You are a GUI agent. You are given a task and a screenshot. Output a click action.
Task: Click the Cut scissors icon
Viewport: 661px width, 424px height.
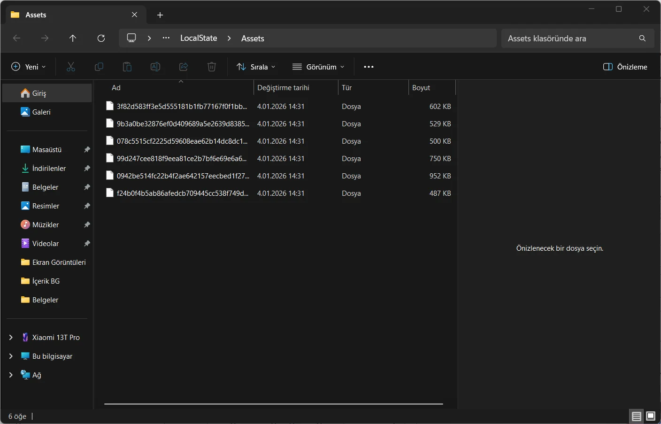click(71, 67)
